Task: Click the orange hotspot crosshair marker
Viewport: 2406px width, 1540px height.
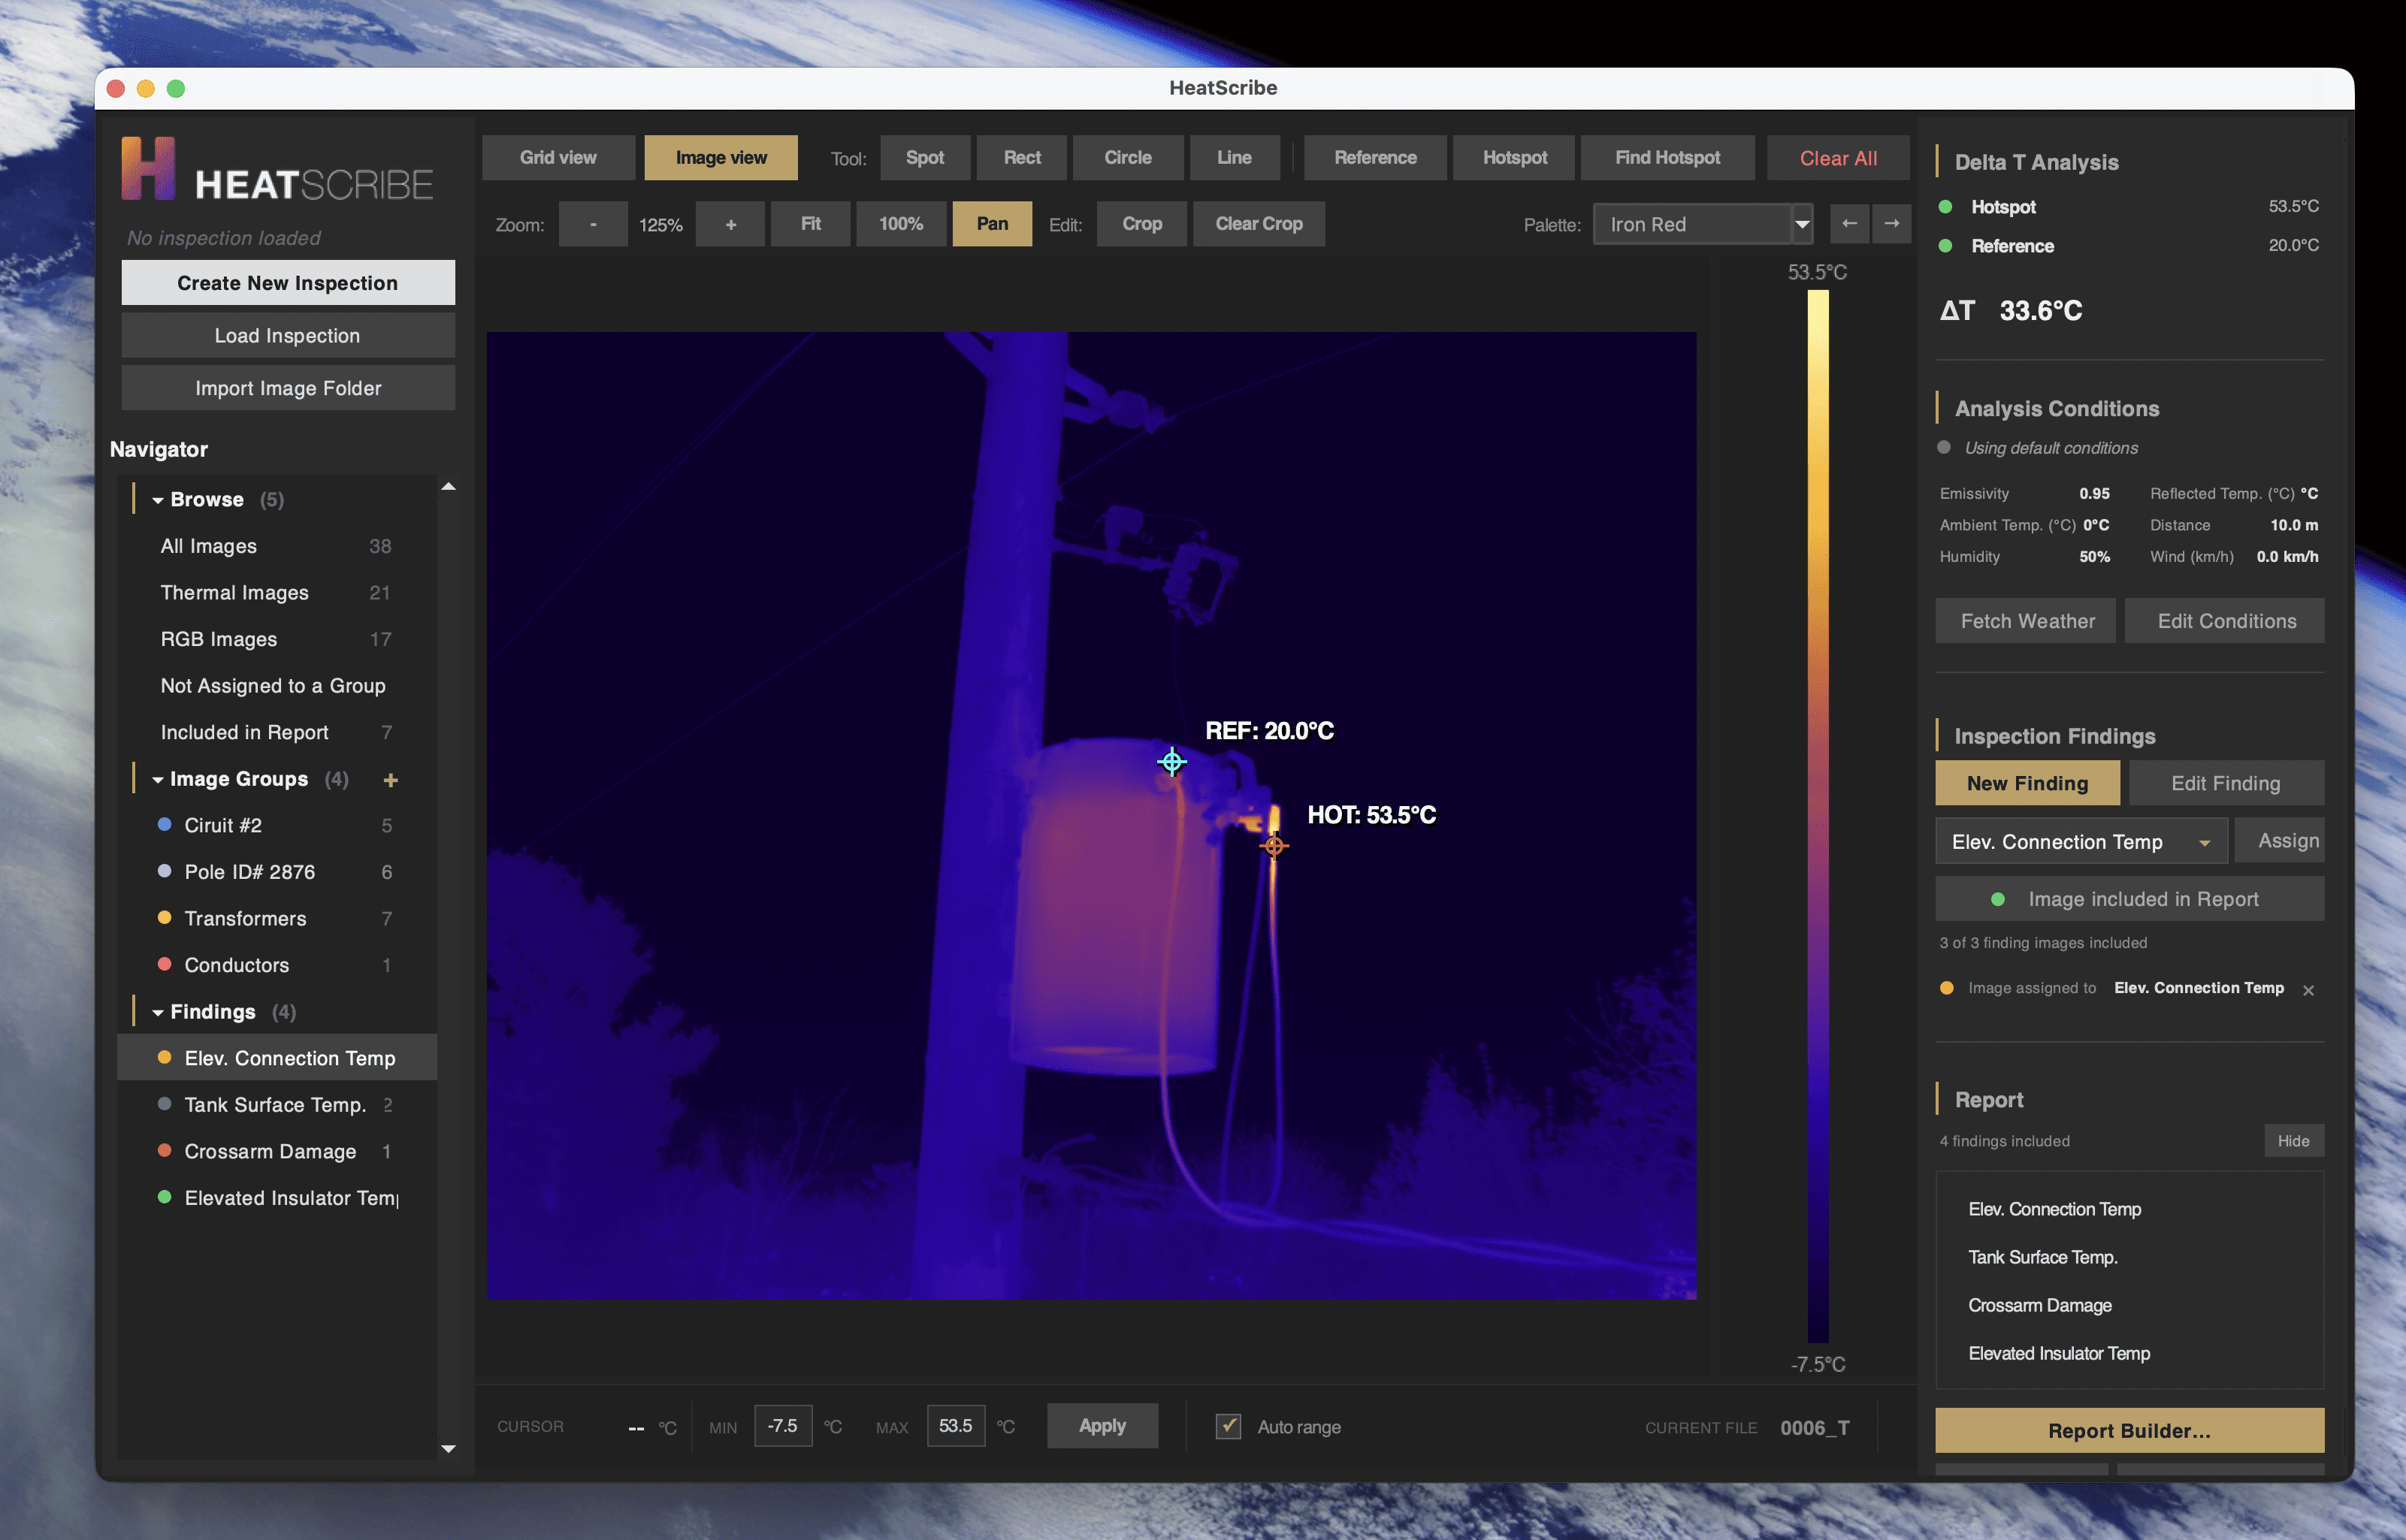Action: point(1274,846)
